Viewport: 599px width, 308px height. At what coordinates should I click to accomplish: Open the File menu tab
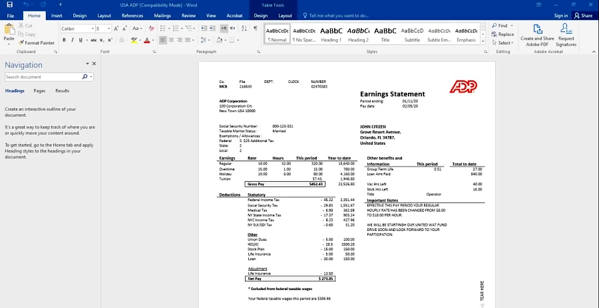(x=11, y=16)
